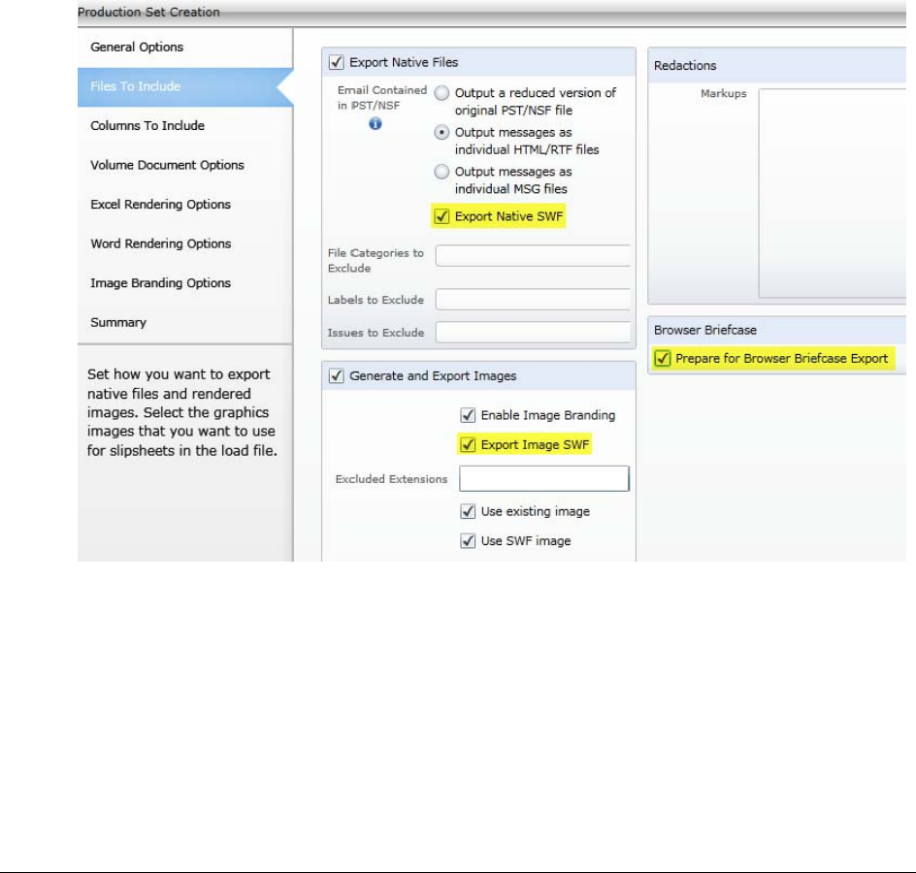The image size is (916, 873).
Task: Switch to Word Rendering Options
Action: [161, 243]
